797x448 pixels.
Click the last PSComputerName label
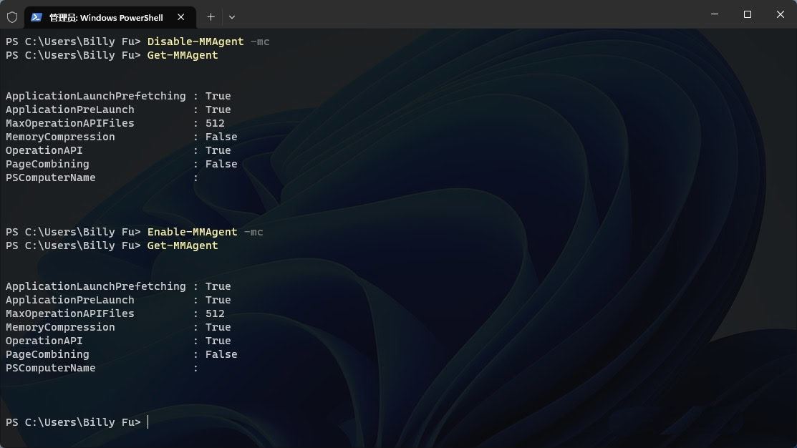point(50,369)
